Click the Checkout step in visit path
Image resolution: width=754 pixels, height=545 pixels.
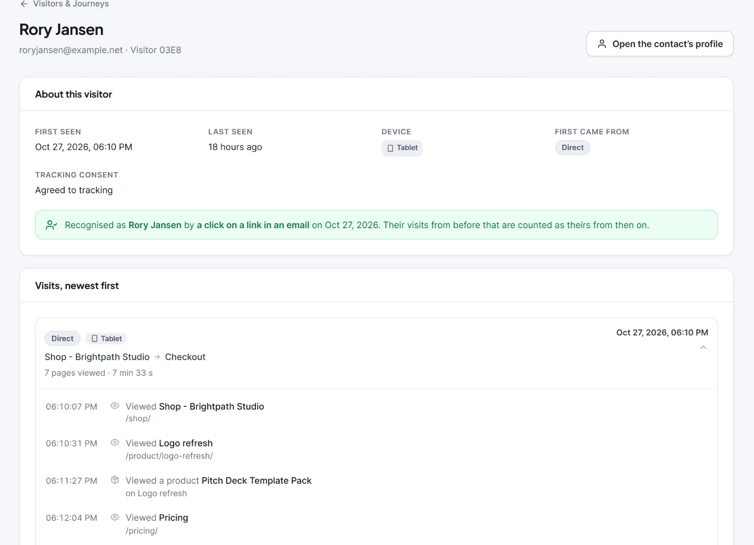pyautogui.click(x=185, y=357)
